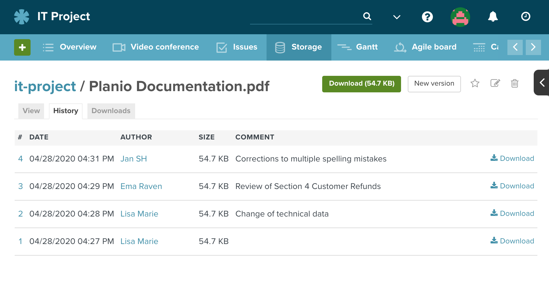The image size is (549, 285).
Task: Select the Storage tab
Action: point(299,47)
